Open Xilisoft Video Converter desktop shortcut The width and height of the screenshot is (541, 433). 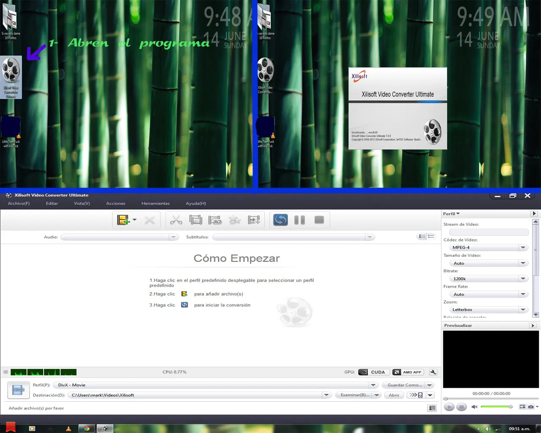tap(11, 78)
